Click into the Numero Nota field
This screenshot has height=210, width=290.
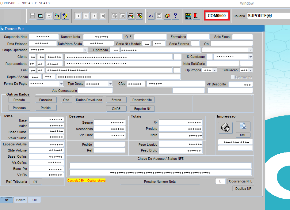101,37
